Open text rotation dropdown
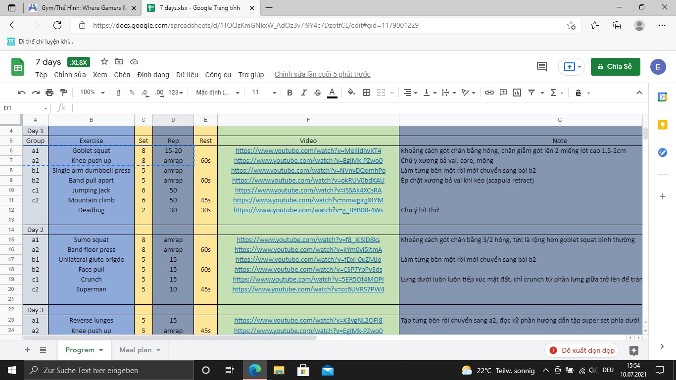Viewport: 676px width, 380px height. 468,93
